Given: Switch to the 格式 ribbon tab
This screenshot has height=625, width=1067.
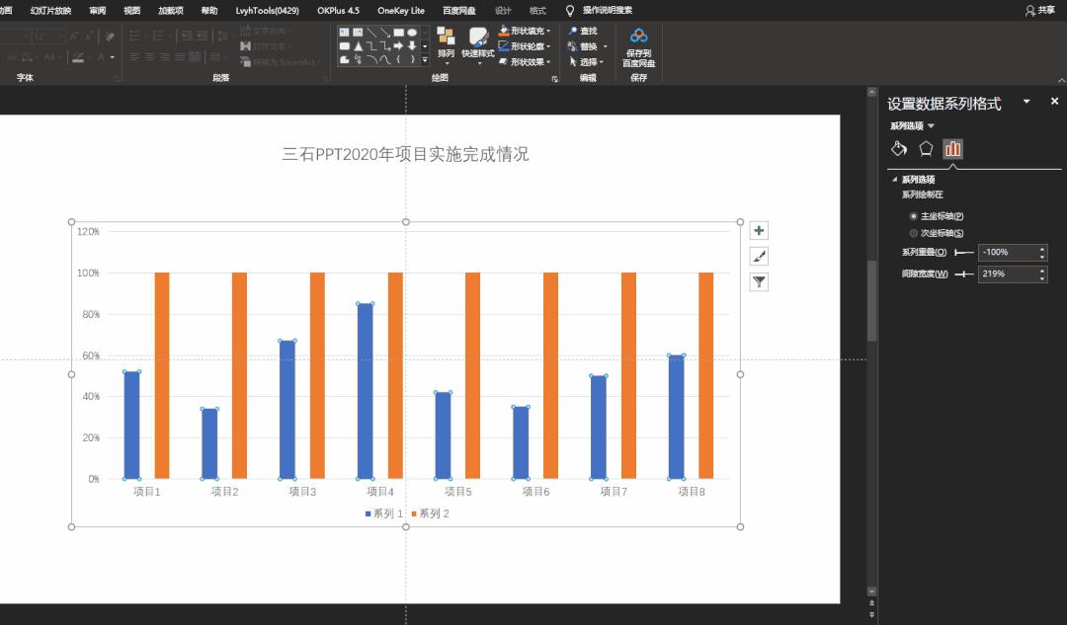Looking at the screenshot, I should 536,10.
